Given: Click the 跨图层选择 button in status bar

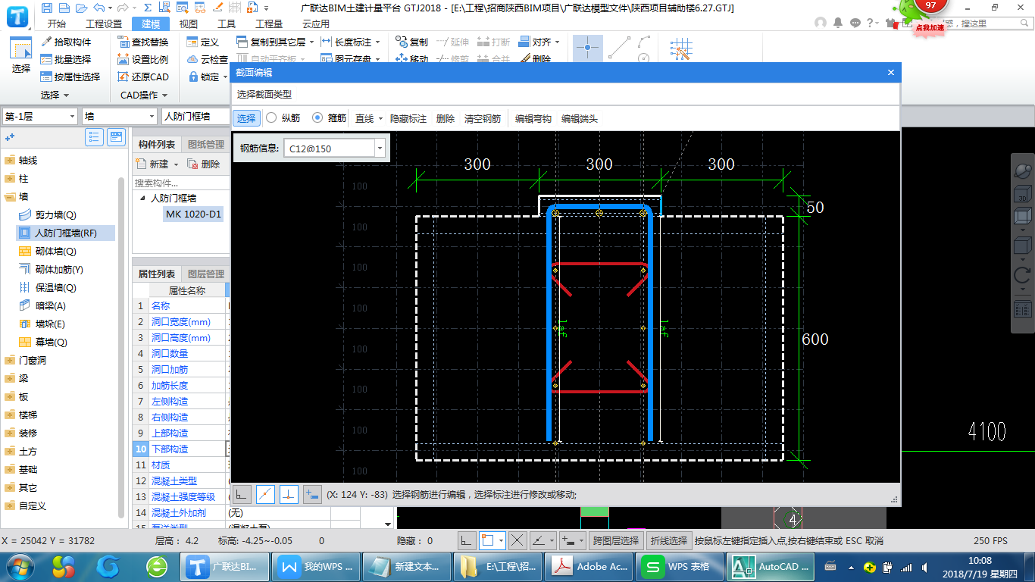Looking at the screenshot, I should tap(616, 540).
